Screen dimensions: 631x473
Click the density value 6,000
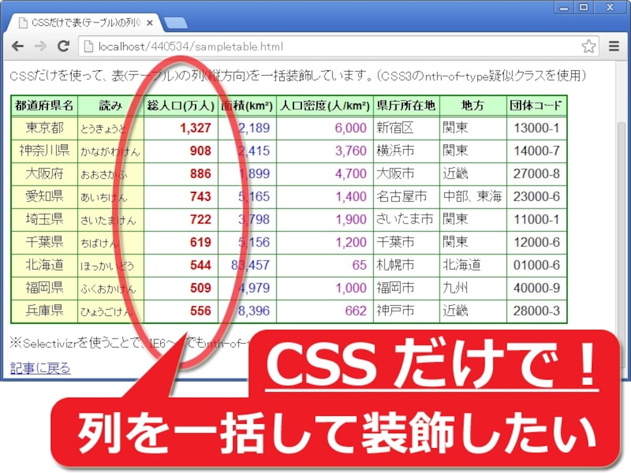[351, 128]
